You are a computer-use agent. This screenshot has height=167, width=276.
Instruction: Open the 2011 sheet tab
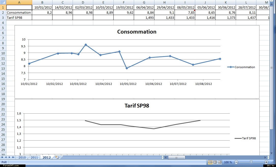coord(34,158)
